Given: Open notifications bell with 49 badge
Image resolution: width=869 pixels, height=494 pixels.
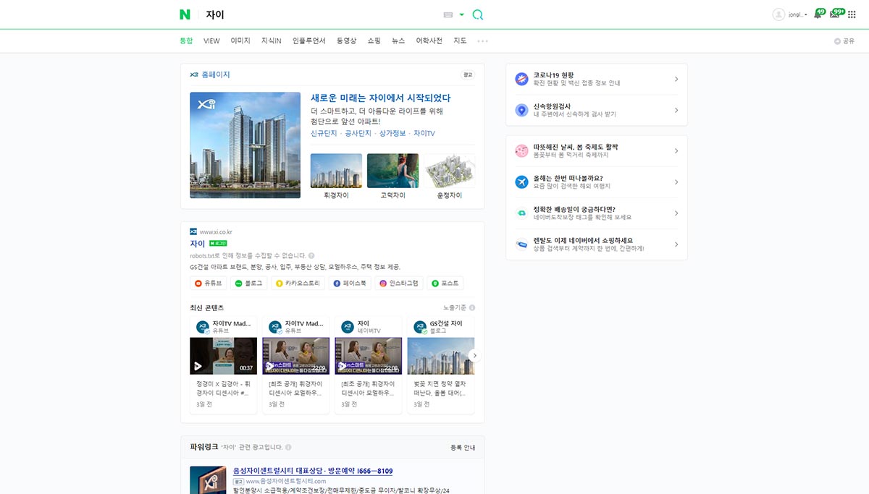Looking at the screenshot, I should [x=819, y=14].
